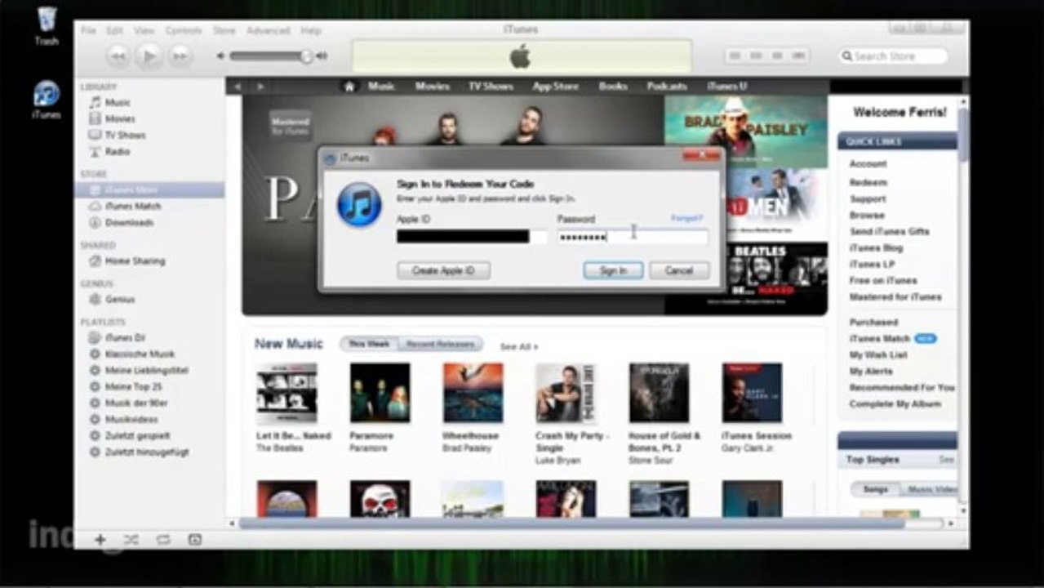This screenshot has height=588, width=1044.
Task: Click the TV Shows sidebar icon
Action: (x=95, y=135)
